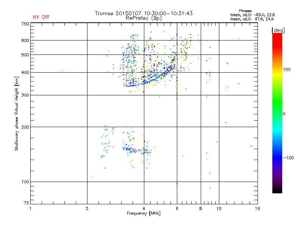This screenshot has width=303, height=227.
Task: Click the '1' frequency axis label
Action: (x=30, y=208)
